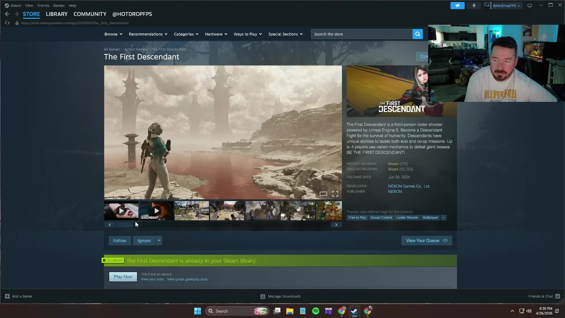
Task: Expand the Special Sections dropdown
Action: click(286, 34)
